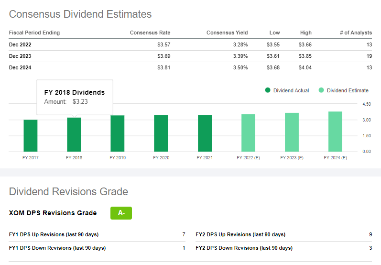381x265 pixels.
Task: Click the # of Analysts column header
Action: (x=356, y=33)
